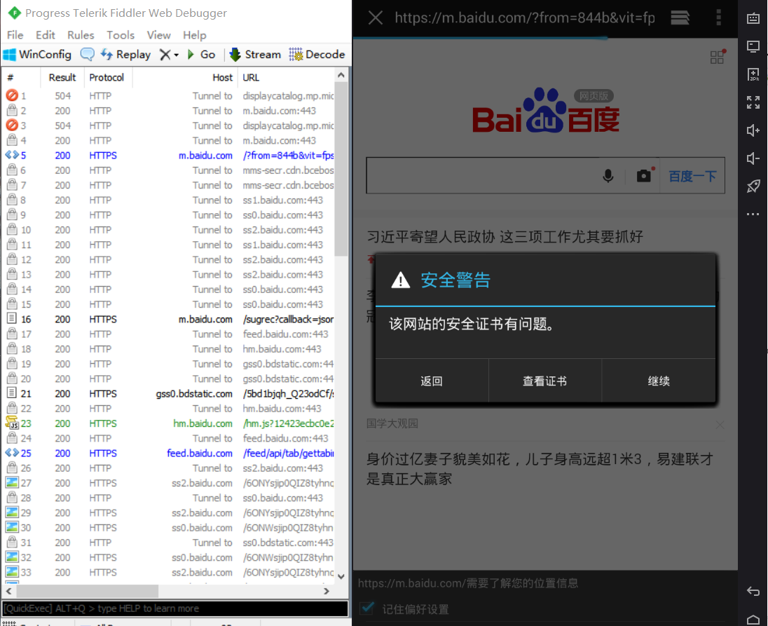Select session 5 m.baidu.com HTTPS row
This screenshot has height=626, width=768.
170,156
